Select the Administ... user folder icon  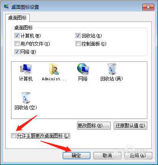coord(54,69)
